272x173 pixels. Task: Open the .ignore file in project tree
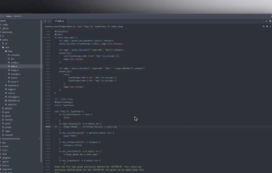tap(5, 162)
